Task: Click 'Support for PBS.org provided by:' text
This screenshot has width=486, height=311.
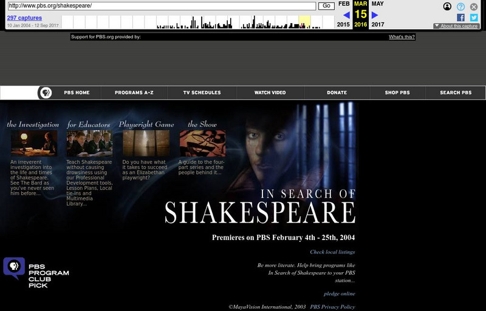Action: tap(106, 37)
